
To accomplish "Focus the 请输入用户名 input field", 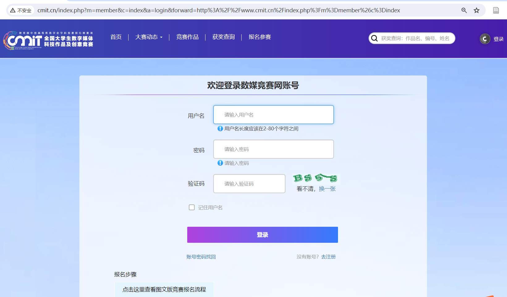I will [x=273, y=115].
